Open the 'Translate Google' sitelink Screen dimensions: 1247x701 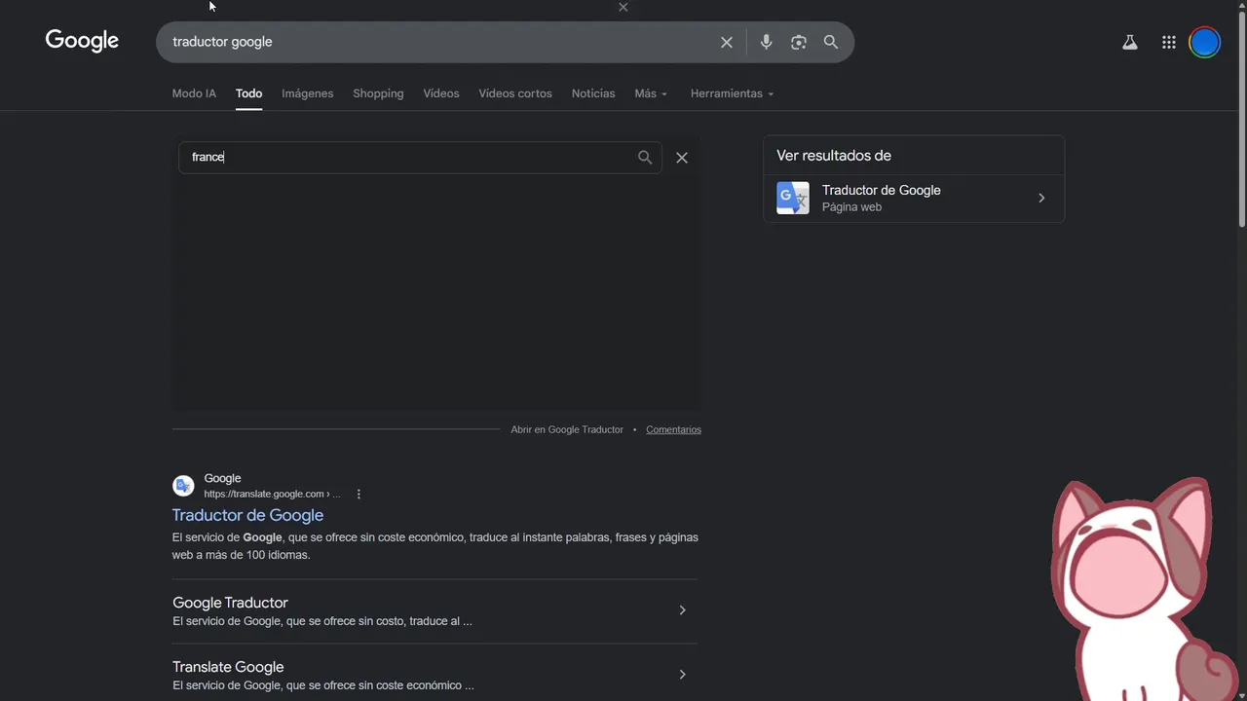pos(228,667)
